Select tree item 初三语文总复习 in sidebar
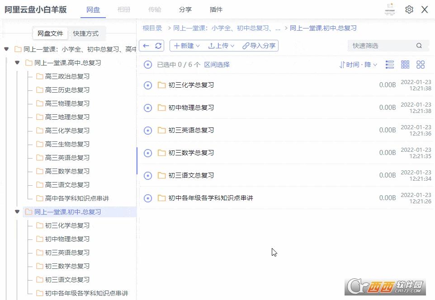The image size is (435, 300). click(x=67, y=280)
